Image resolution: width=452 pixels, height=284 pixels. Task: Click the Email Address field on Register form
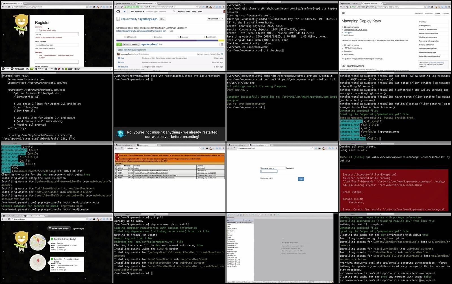(57, 45)
